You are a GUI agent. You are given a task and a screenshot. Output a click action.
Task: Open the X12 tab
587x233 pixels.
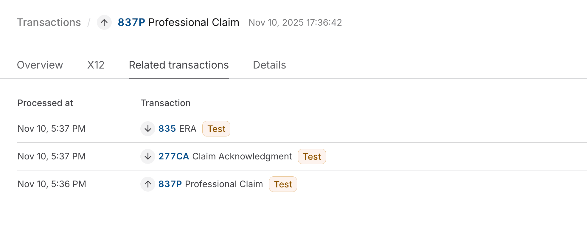(x=96, y=65)
